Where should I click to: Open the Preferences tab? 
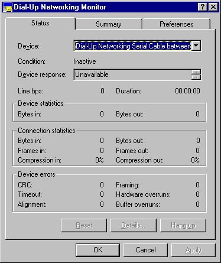point(176,24)
